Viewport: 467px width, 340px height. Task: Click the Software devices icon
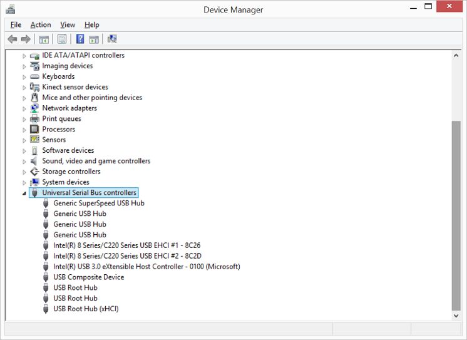34,150
